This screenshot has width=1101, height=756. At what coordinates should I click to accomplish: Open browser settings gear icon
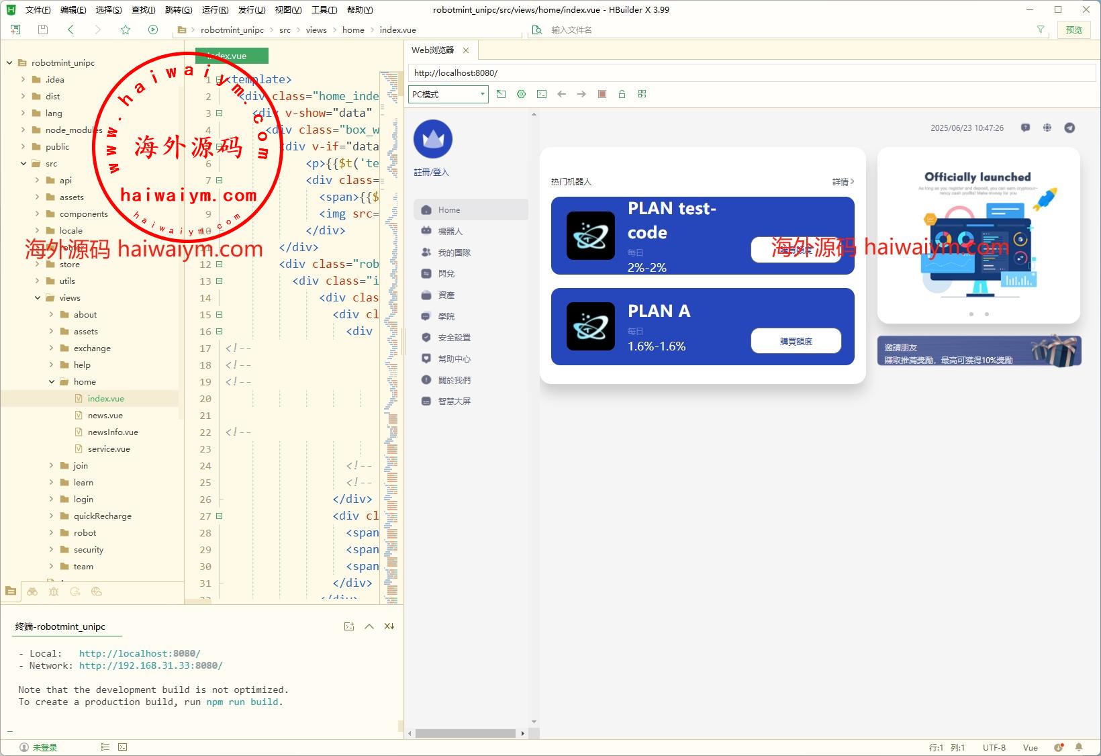[x=521, y=94]
